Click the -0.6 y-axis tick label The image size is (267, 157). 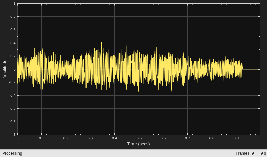pos(12,109)
